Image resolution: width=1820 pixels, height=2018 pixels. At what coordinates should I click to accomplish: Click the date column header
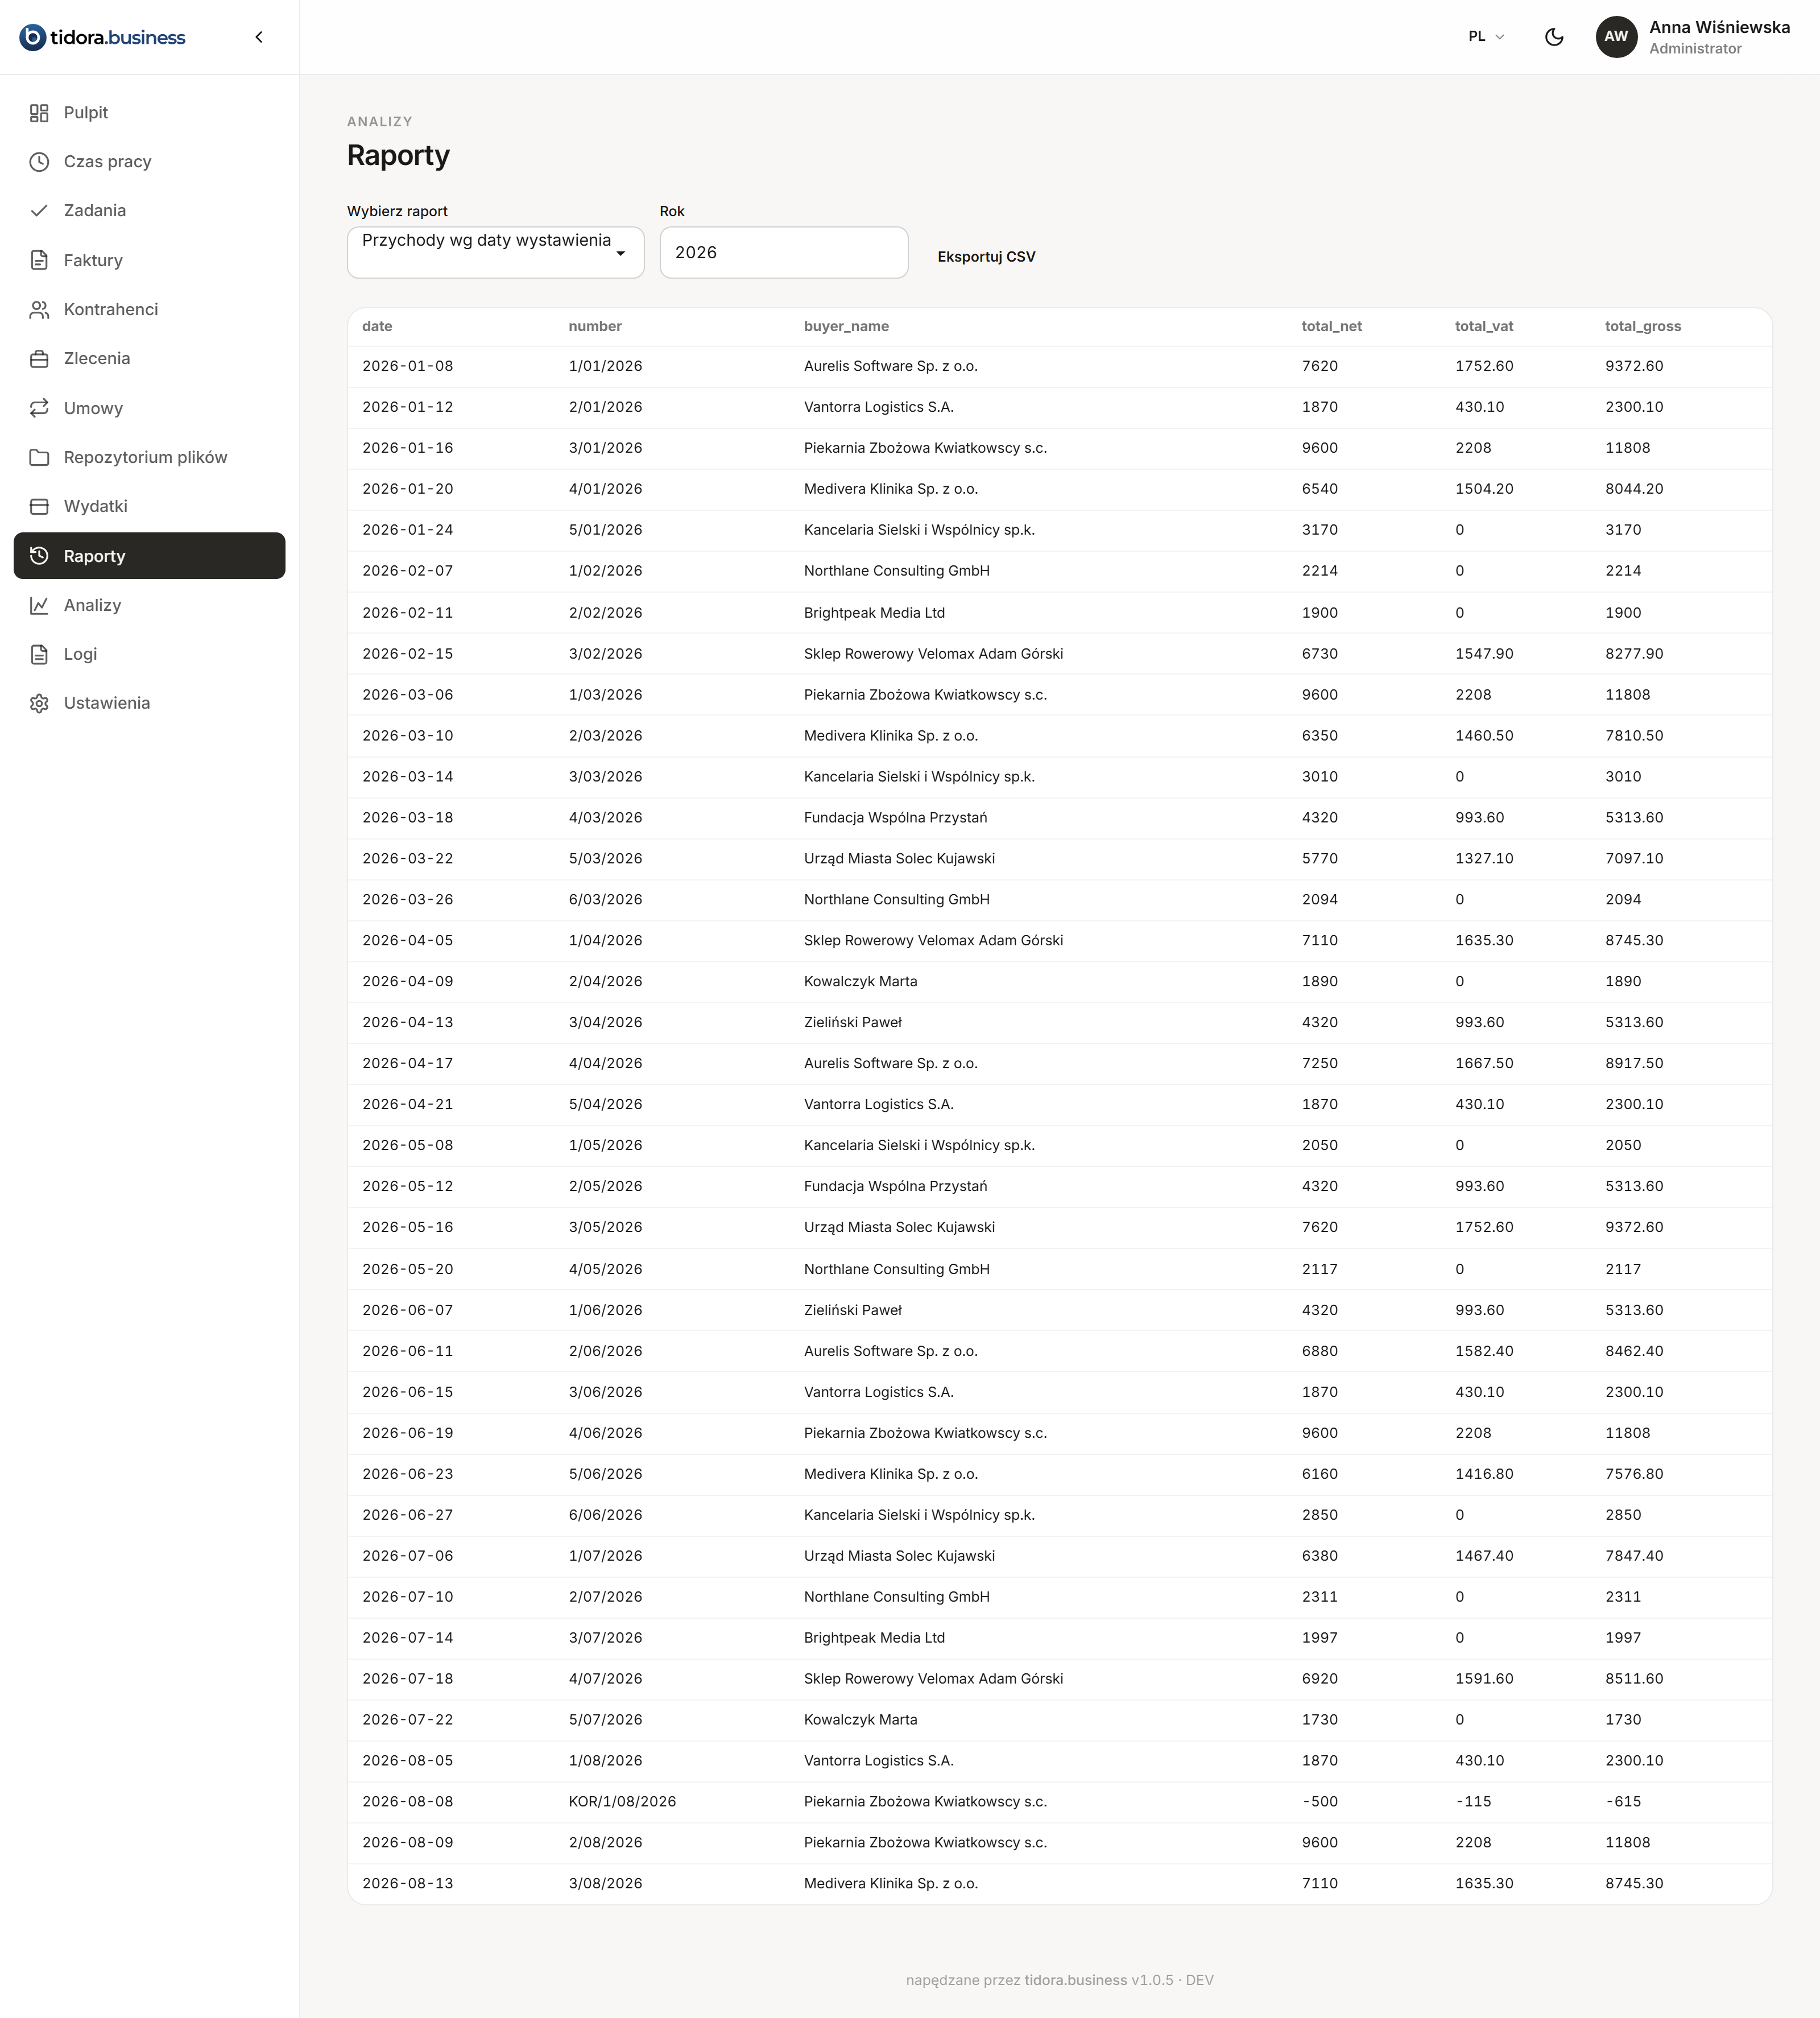(x=377, y=327)
